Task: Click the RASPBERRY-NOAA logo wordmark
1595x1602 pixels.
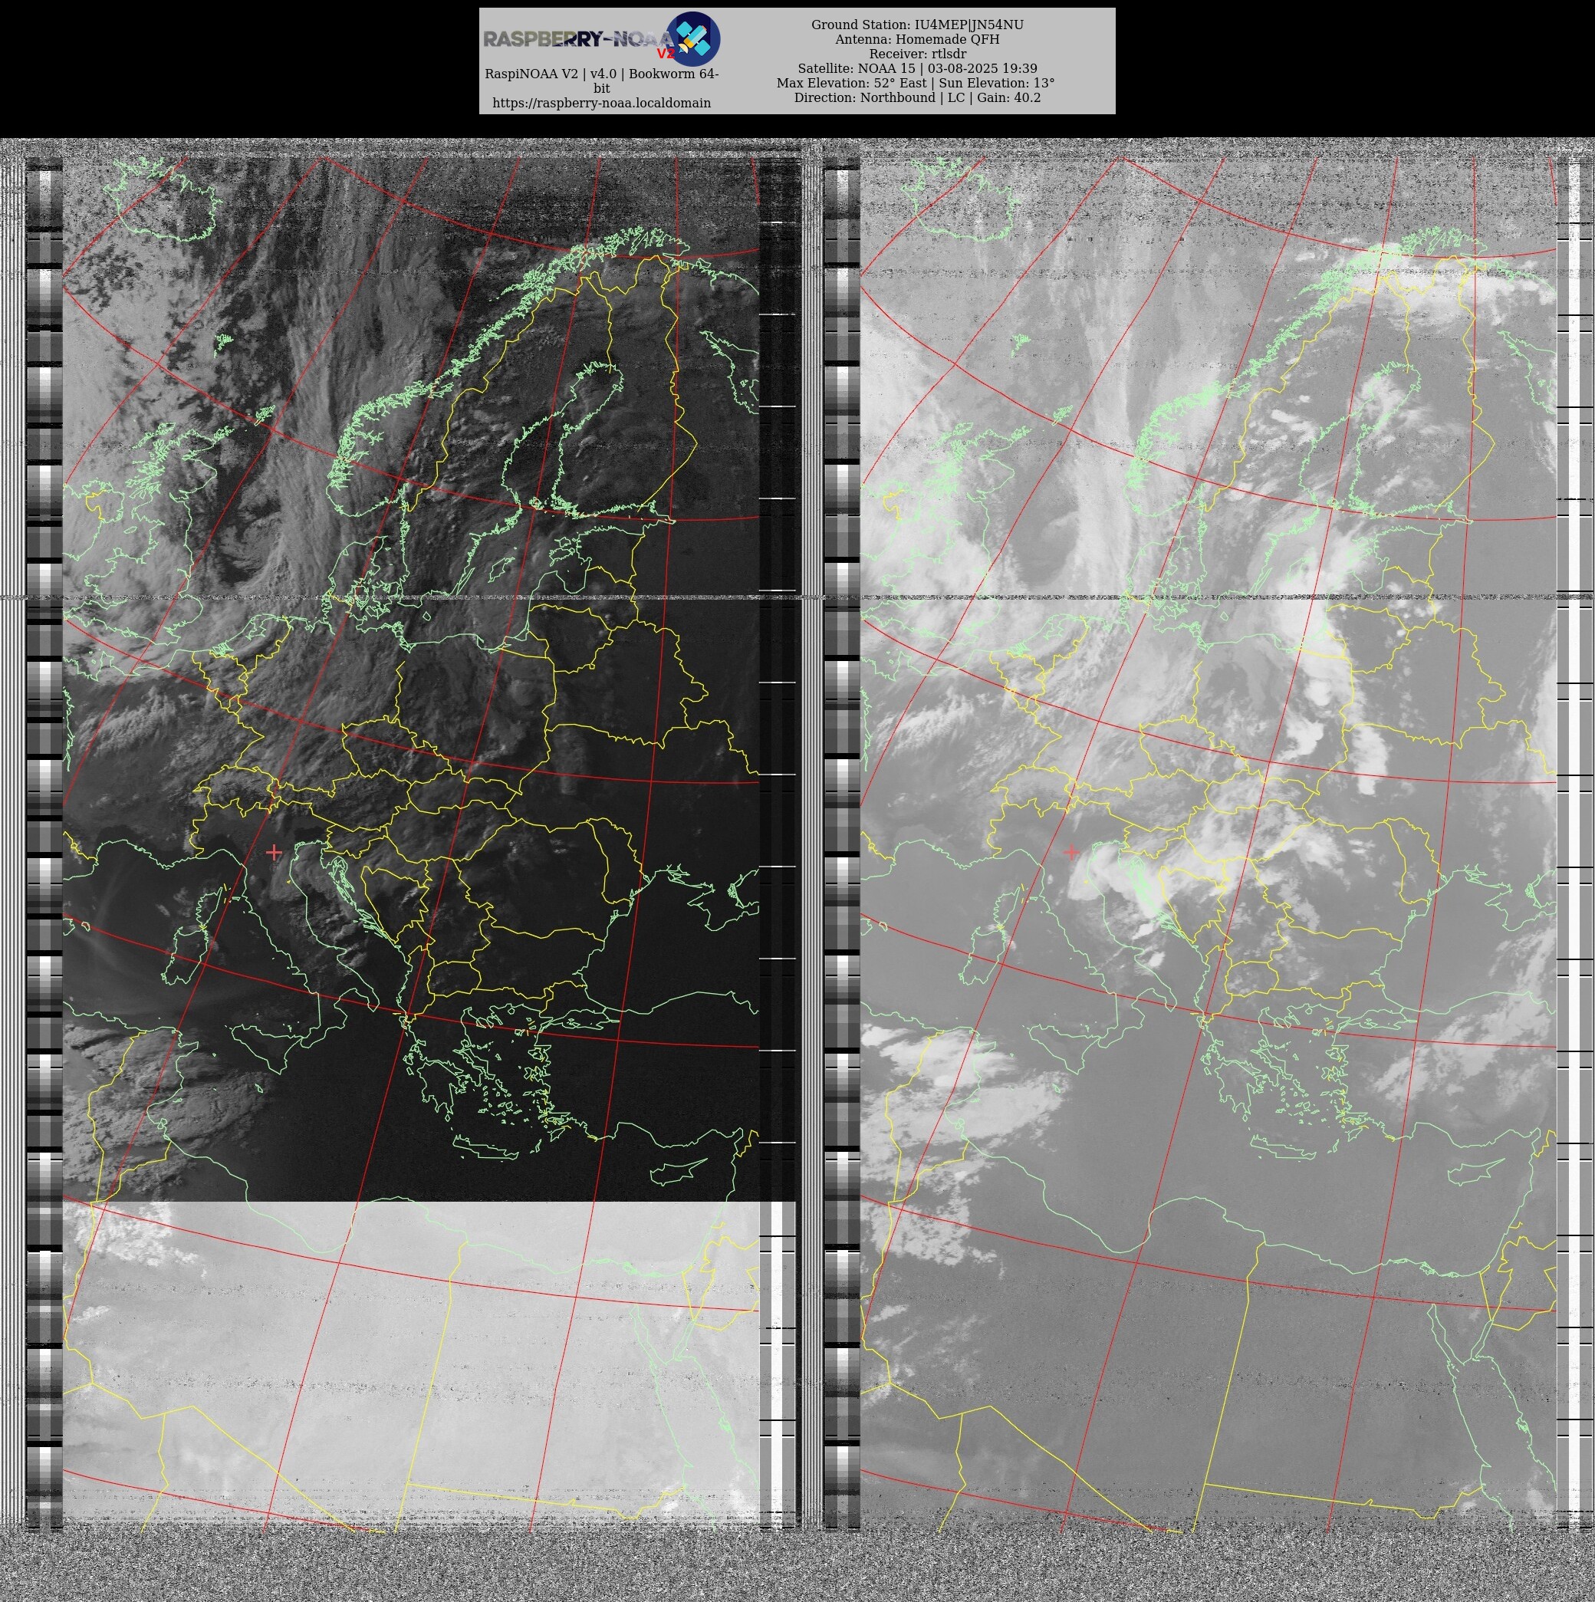Action: pyautogui.click(x=579, y=39)
